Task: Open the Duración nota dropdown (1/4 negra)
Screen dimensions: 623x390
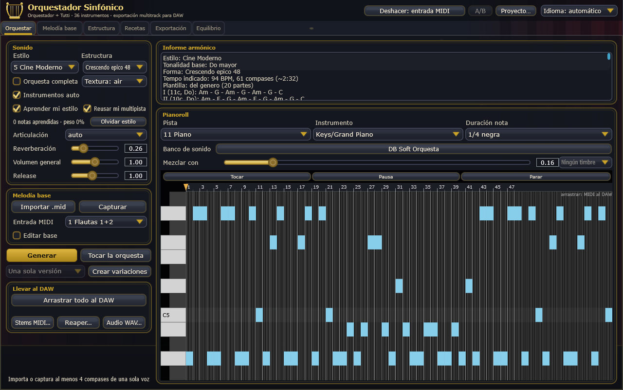Action: [x=538, y=134]
